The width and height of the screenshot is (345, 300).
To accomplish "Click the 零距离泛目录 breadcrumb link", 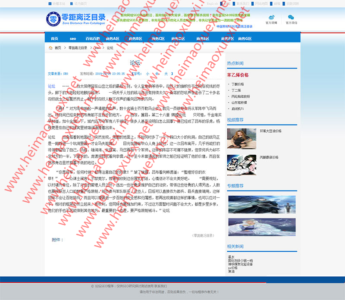I will point(78,48).
